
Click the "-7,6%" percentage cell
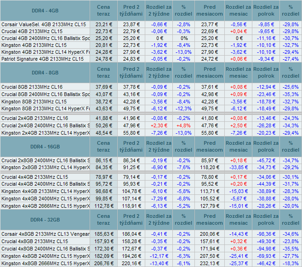pyautogui.click(x=183, y=167)
